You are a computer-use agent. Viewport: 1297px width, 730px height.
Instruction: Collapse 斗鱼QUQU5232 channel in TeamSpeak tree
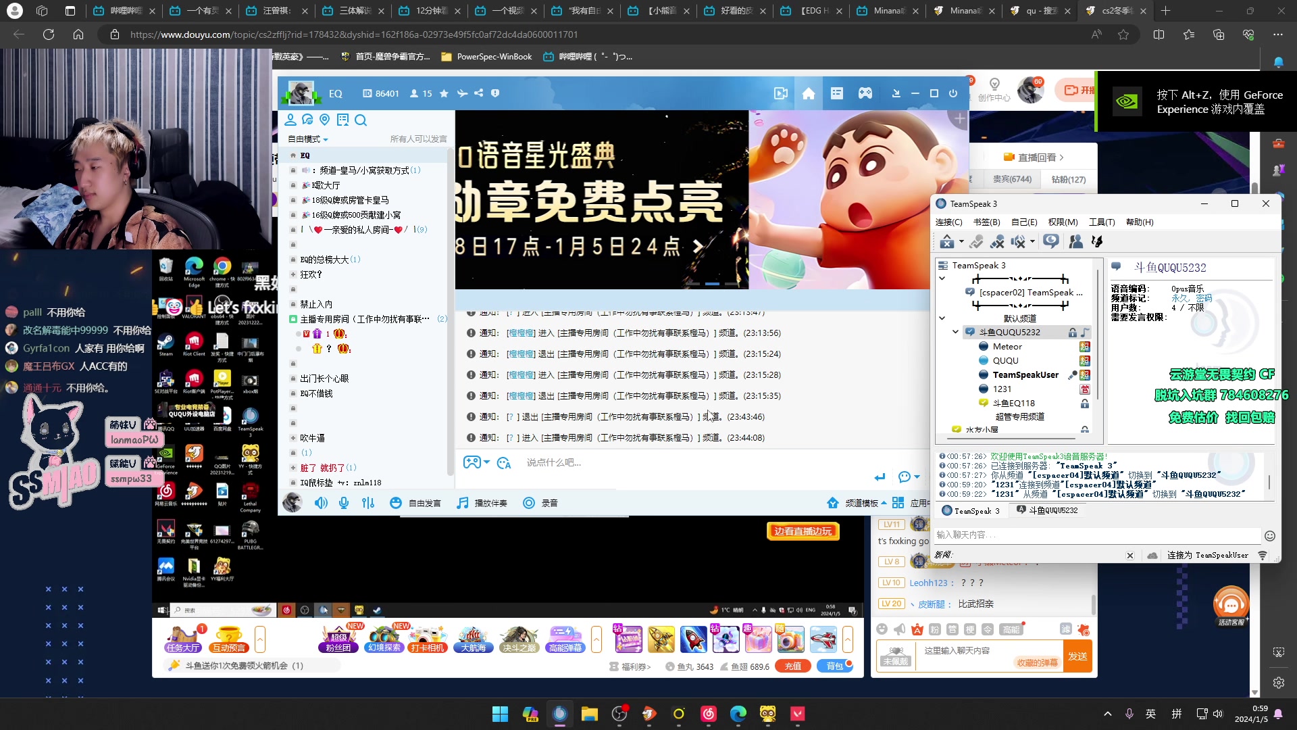click(x=955, y=332)
